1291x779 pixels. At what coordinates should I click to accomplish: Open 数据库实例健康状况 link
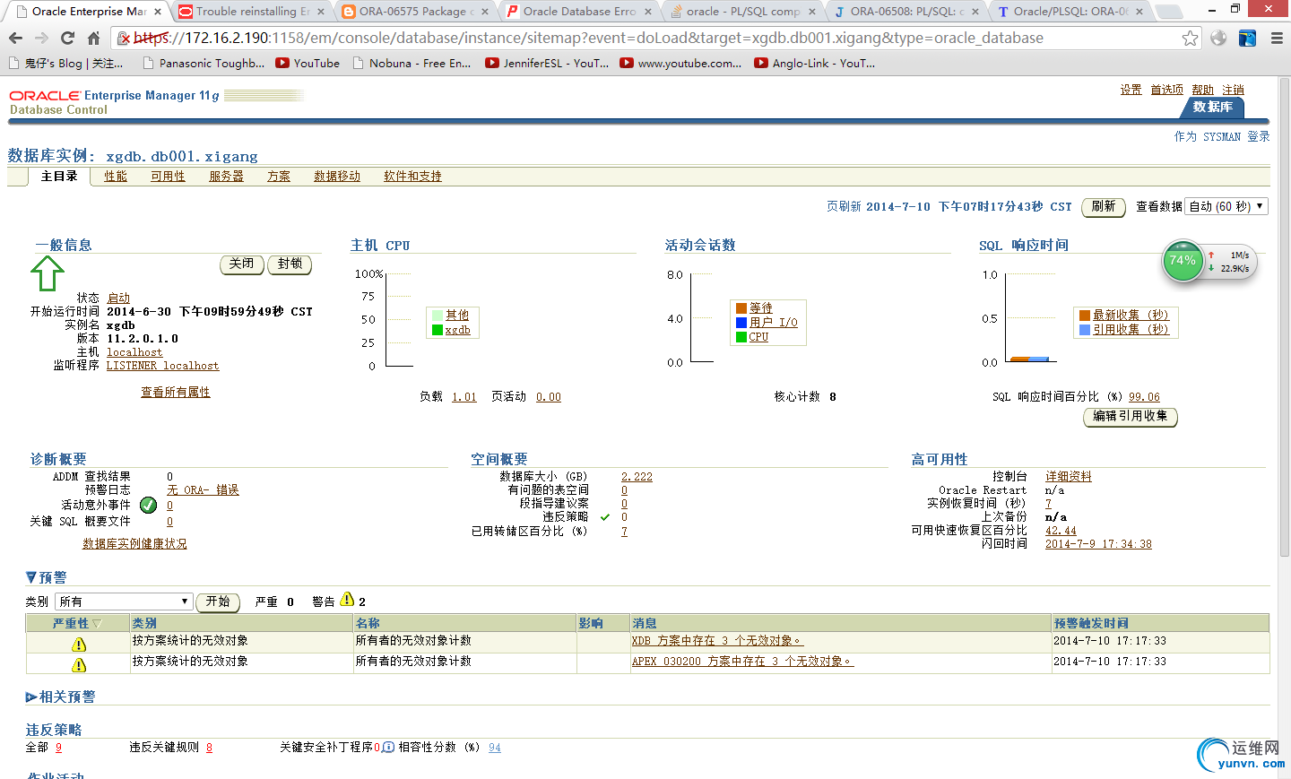(134, 543)
